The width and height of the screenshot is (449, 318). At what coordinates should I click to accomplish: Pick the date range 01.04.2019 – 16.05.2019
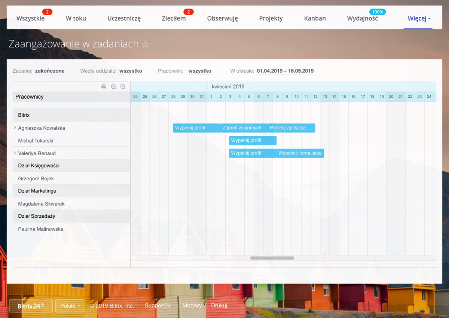(285, 71)
